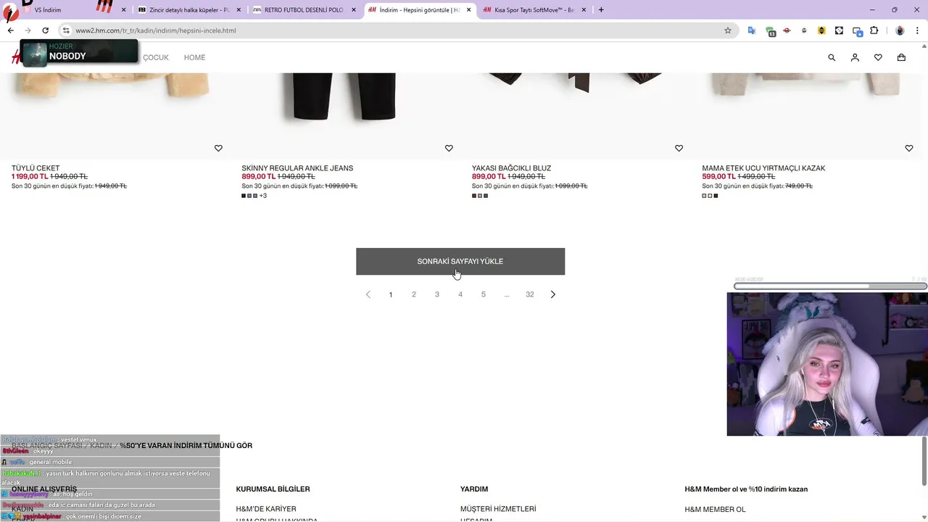Screen dimensions: 928x522
Task: Reload the page with refresh icon
Action: [45, 30]
